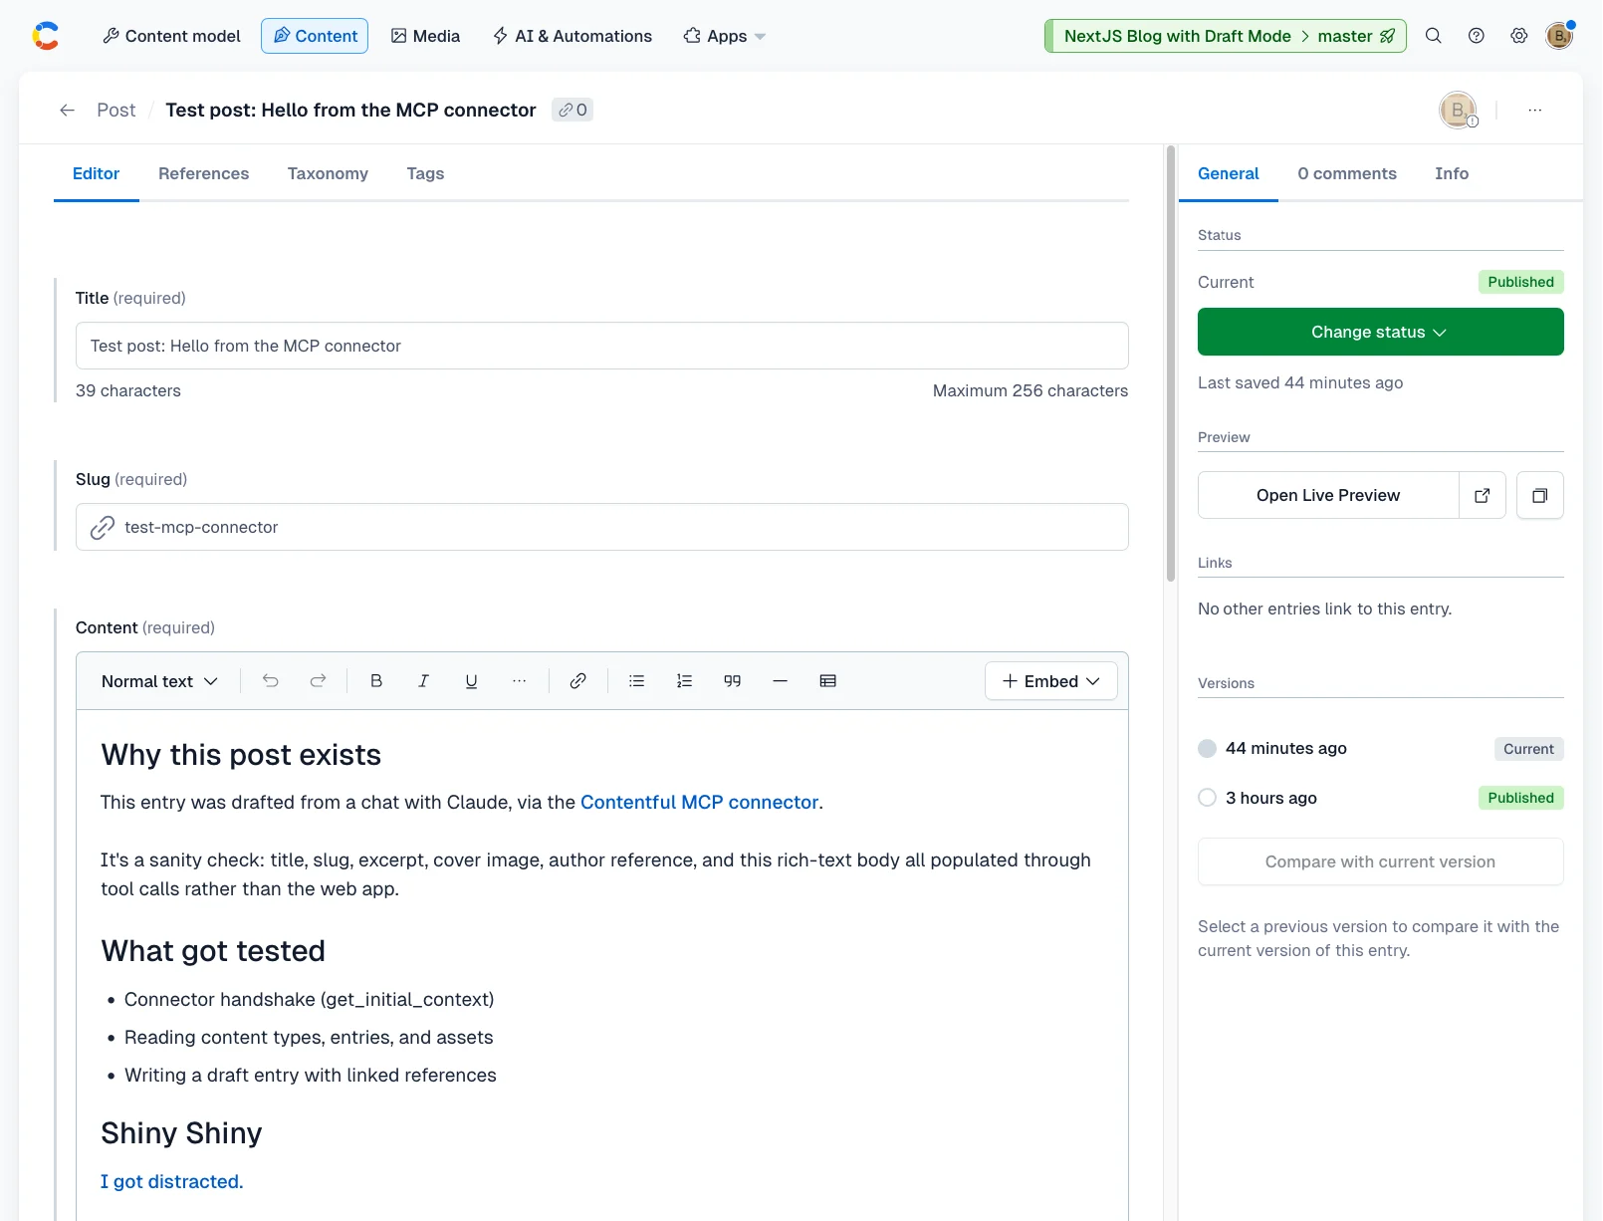Screen dimensions: 1603x1221
Task: Redo the edit in Content editor
Action: click(319, 681)
